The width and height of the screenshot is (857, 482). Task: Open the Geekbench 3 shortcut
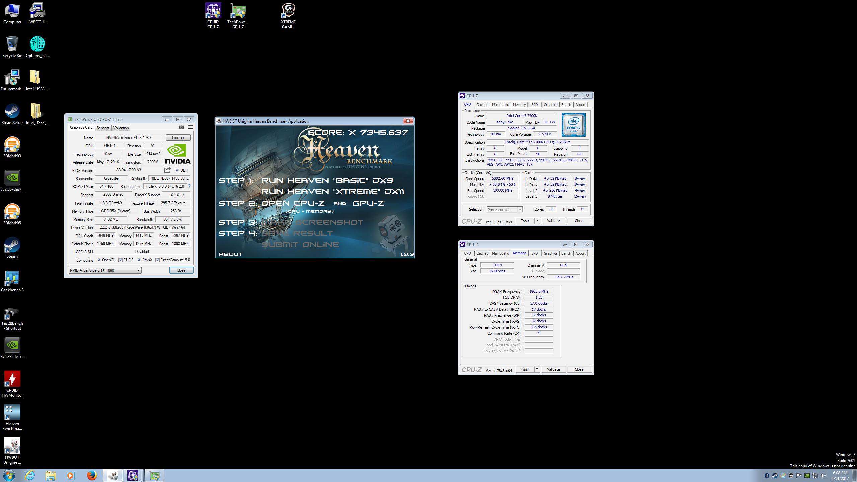pyautogui.click(x=12, y=282)
